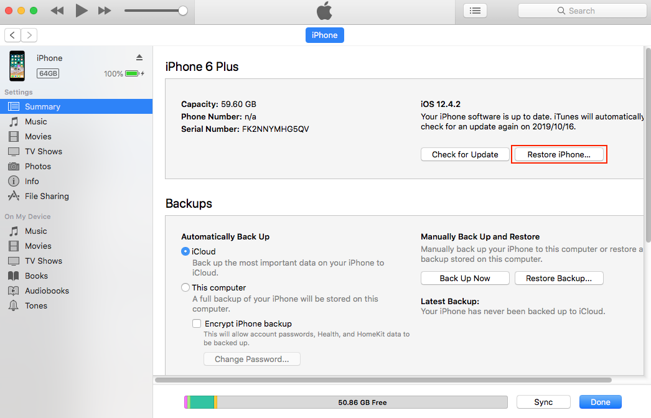
Task: Open Photos in the sidebar
Action: 77,167
